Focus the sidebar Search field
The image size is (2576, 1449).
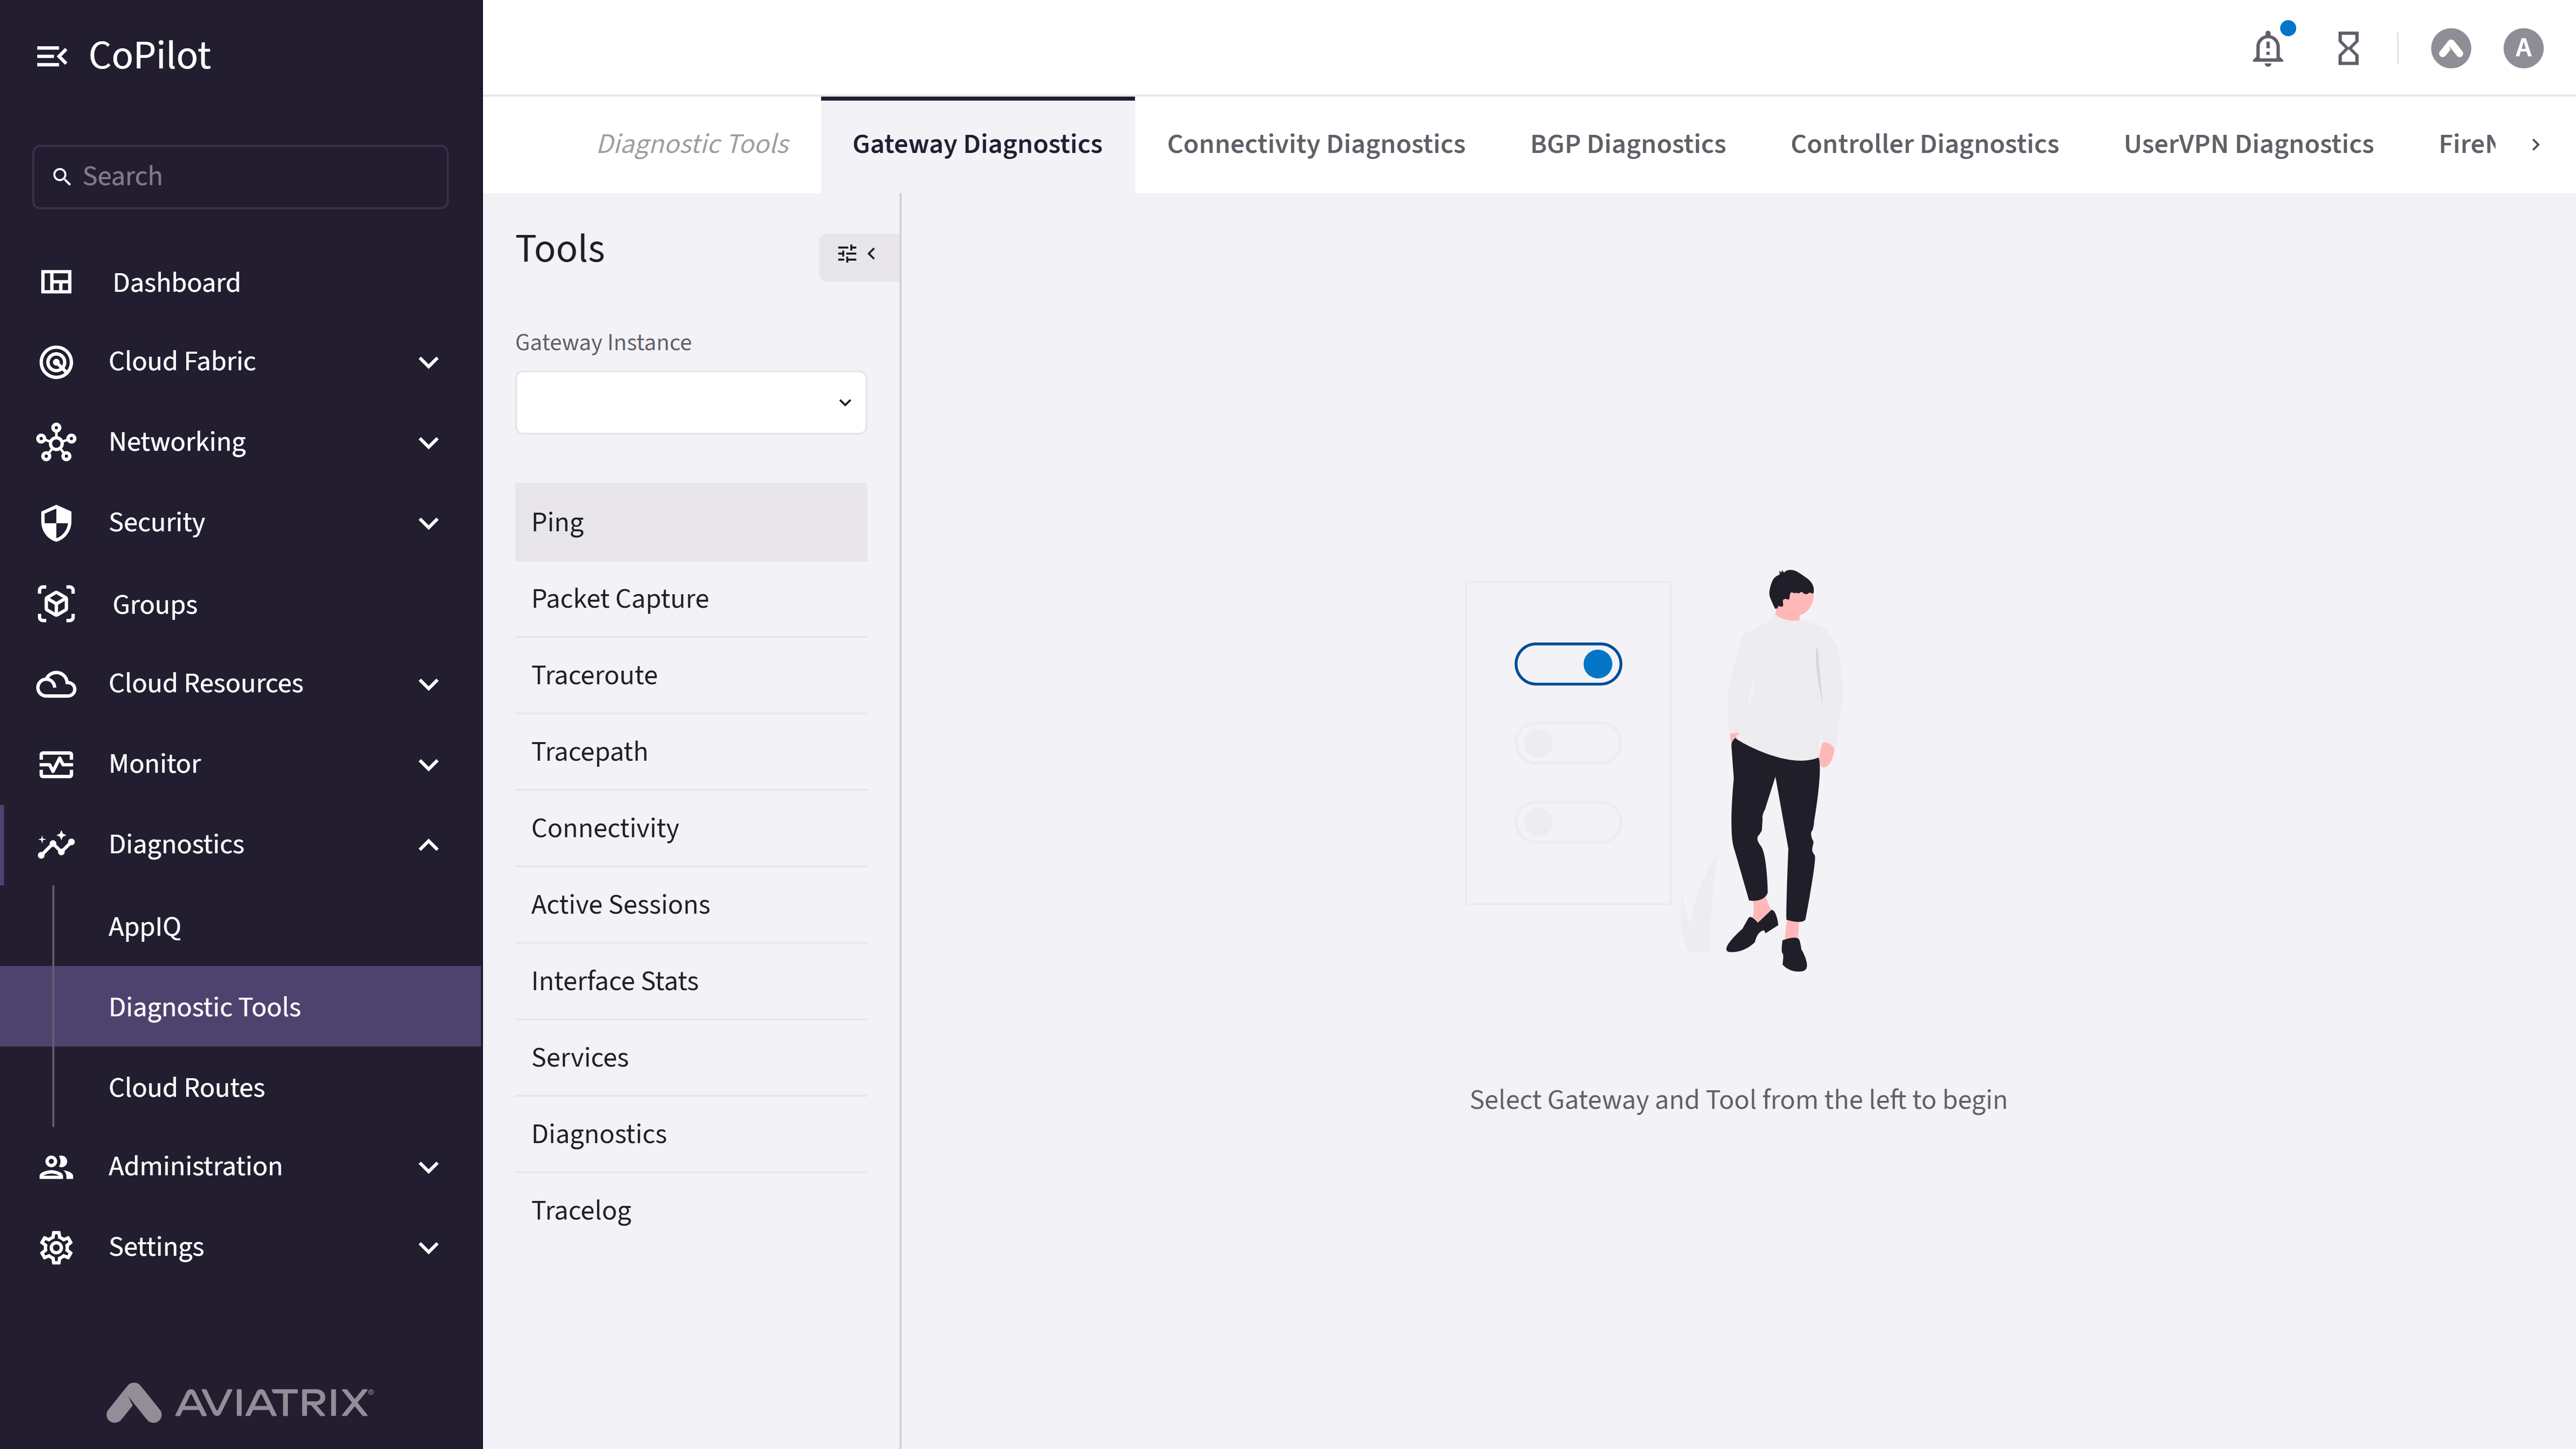[x=240, y=177]
